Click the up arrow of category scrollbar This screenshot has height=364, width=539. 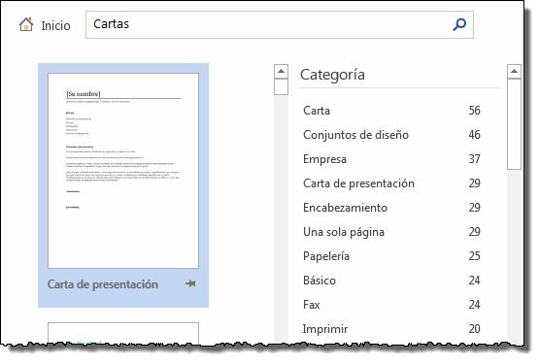(514, 71)
